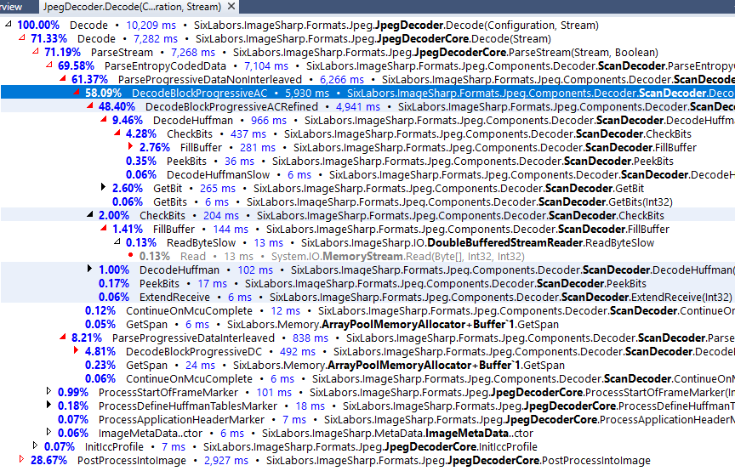Image resolution: width=735 pixels, height=471 pixels.
Task: Click the 58.09% percentage label
Action: [x=103, y=94]
